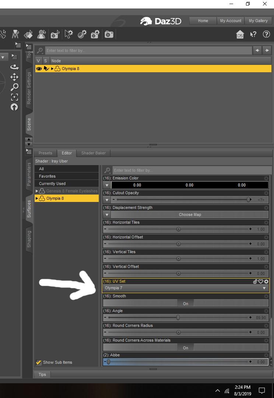274x398 pixels.
Task: Open Scene pane options menu icon
Action: tap(29, 47)
